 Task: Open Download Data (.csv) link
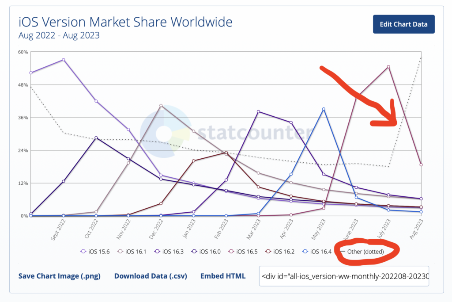point(151,276)
